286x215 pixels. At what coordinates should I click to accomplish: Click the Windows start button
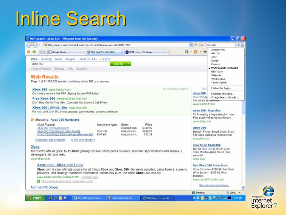[35, 198]
